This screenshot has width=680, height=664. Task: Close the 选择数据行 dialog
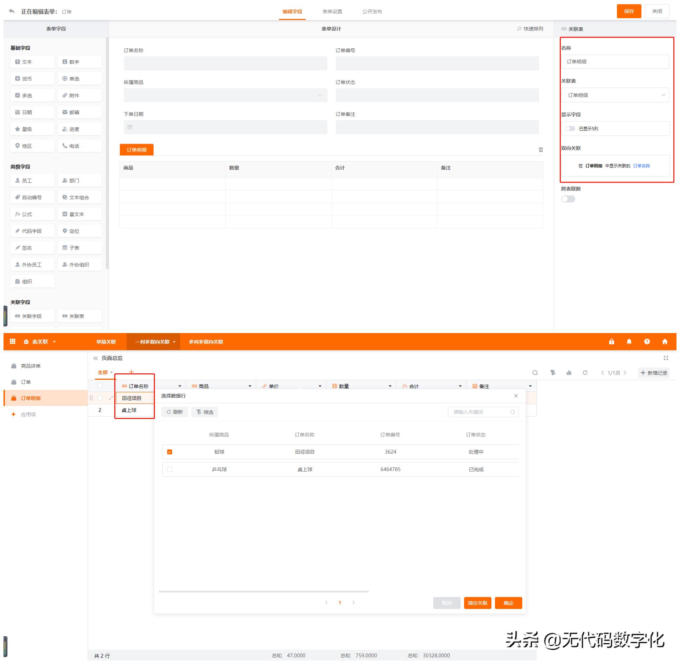(x=516, y=396)
